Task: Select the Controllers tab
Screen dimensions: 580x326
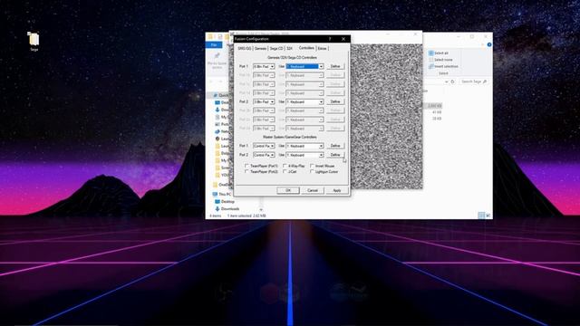Action: click(x=306, y=48)
